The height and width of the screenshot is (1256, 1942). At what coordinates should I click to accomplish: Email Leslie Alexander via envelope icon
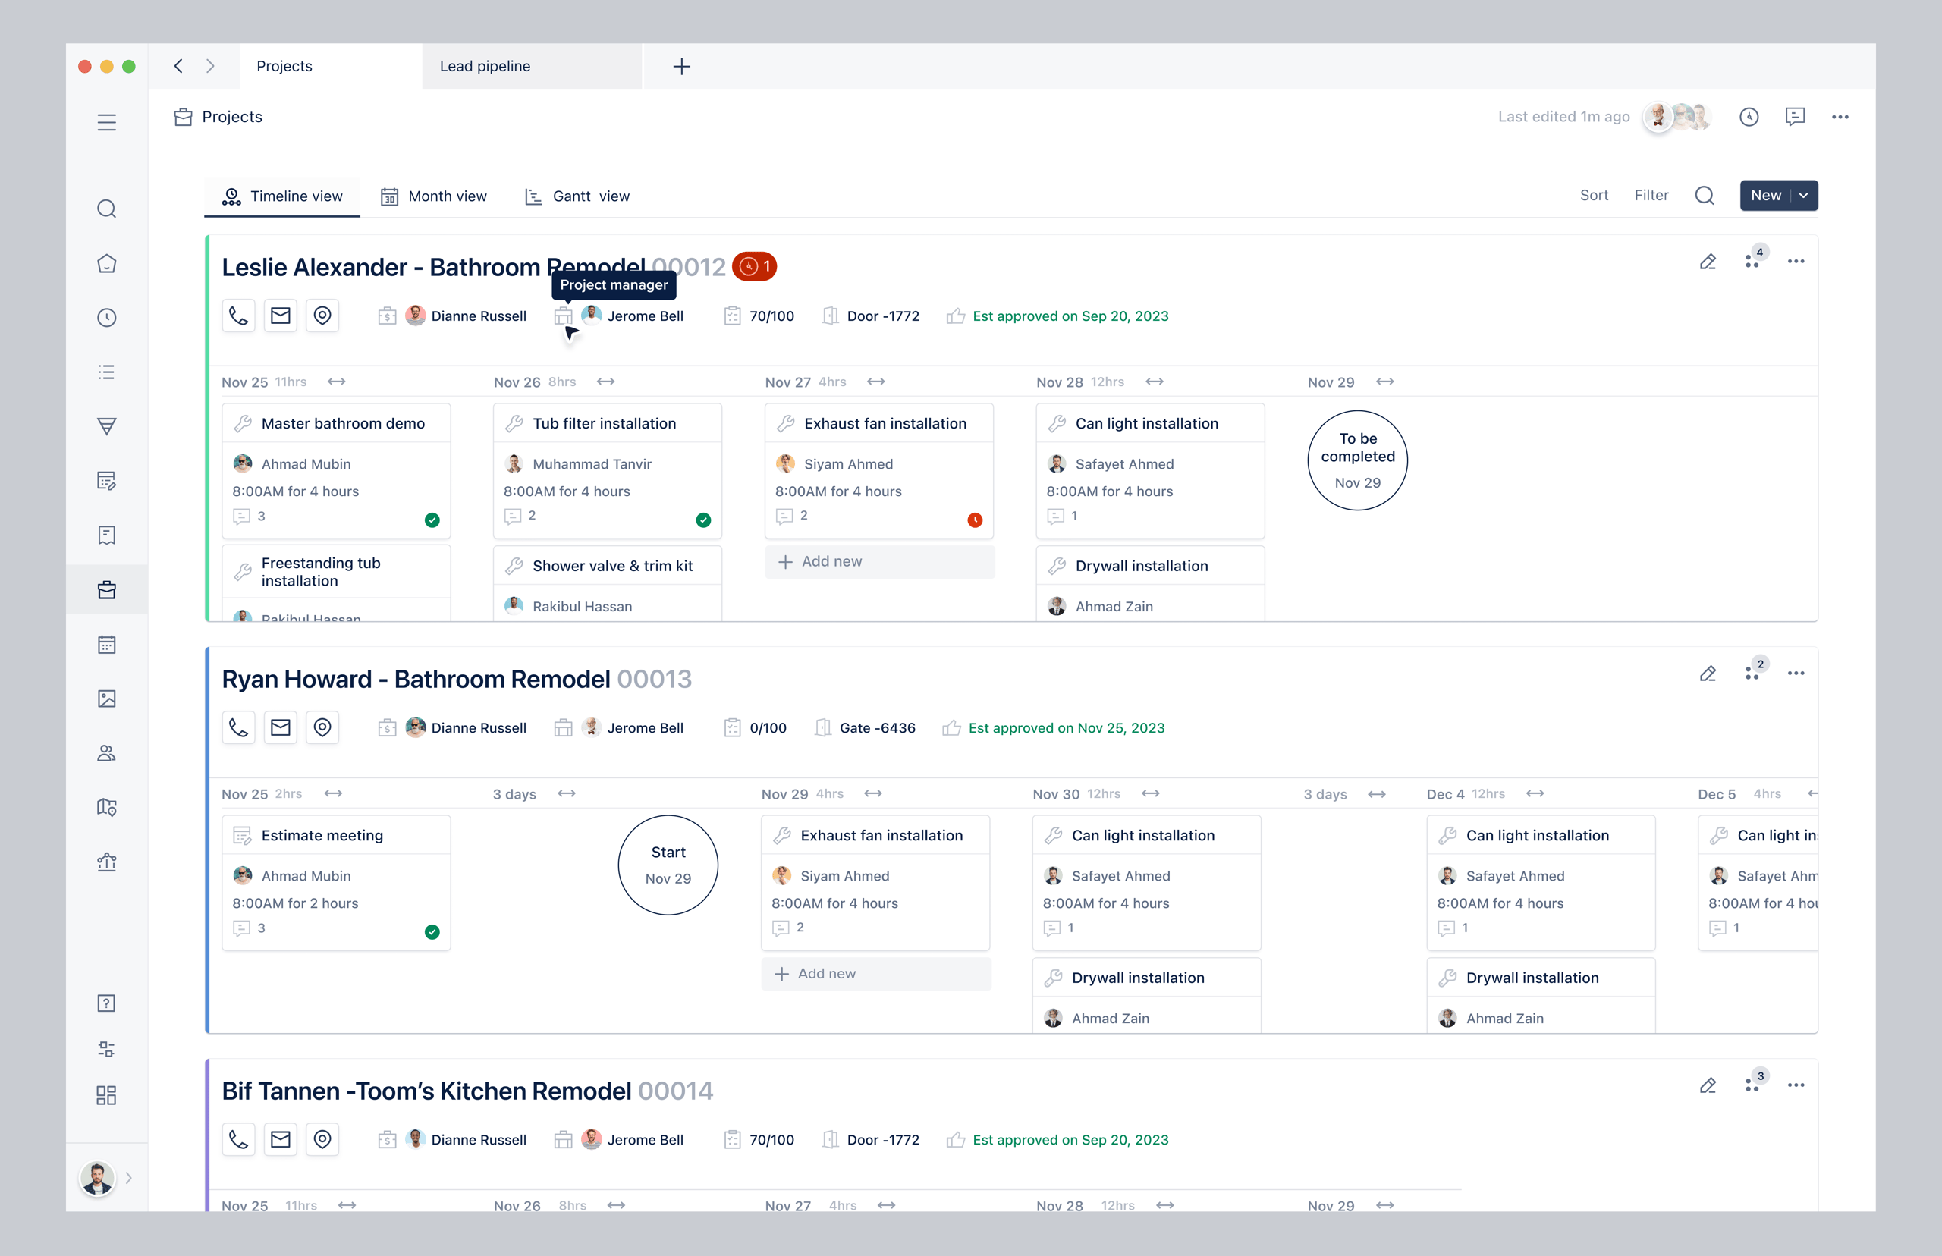281,316
